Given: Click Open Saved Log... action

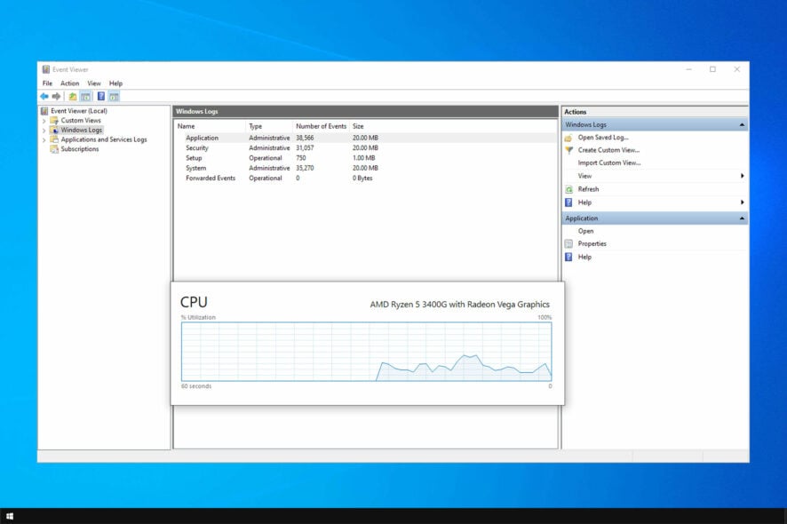Looking at the screenshot, I should pos(603,138).
